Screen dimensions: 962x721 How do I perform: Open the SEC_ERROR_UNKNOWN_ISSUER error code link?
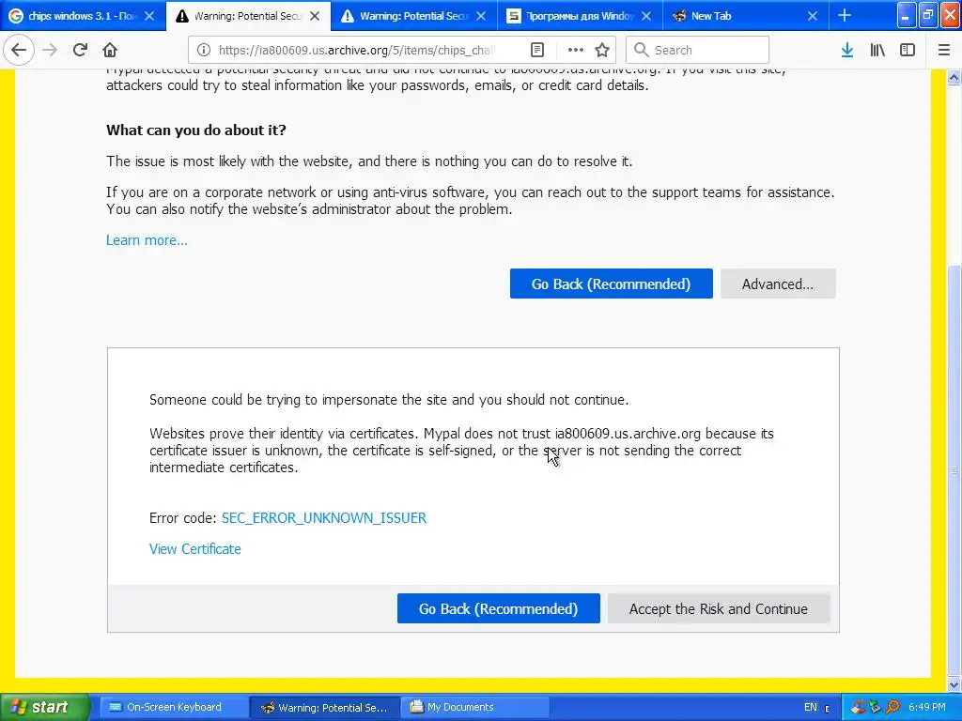coord(324,518)
